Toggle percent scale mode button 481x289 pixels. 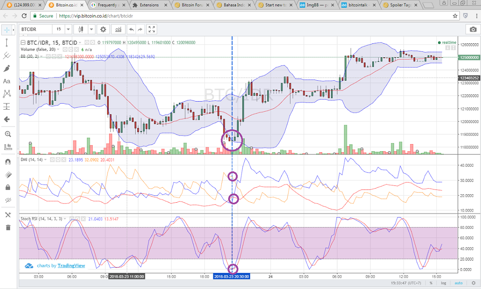click(431, 283)
